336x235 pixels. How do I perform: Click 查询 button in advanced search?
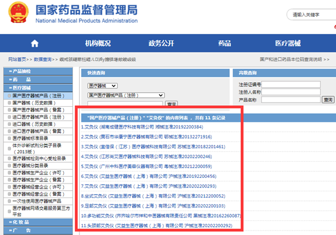(328, 100)
